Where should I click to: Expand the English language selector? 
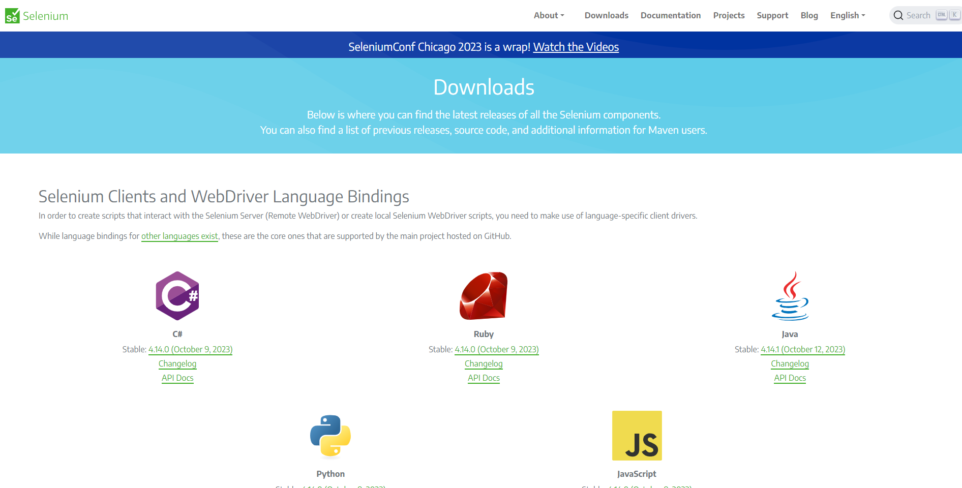(848, 15)
